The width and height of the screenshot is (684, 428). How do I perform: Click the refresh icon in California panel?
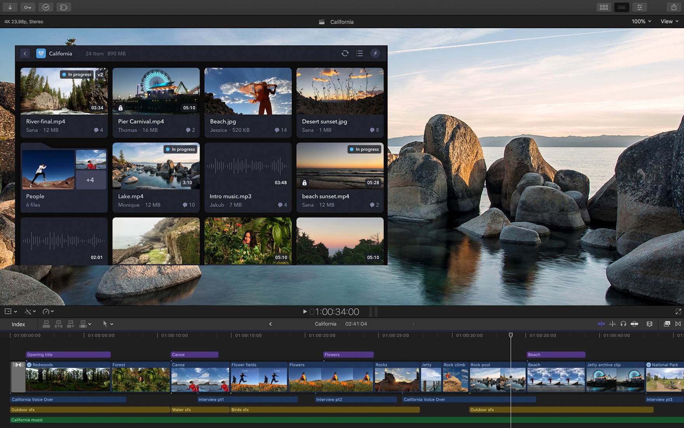point(345,53)
